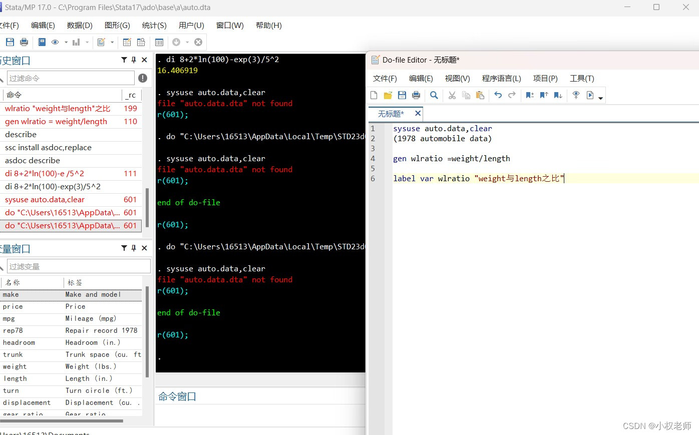Screen dimensions: 699x435
Task: Open the Data Browser icon
Action: point(141,42)
